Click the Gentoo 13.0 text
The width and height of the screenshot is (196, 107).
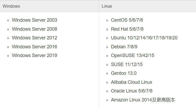tap(124, 73)
